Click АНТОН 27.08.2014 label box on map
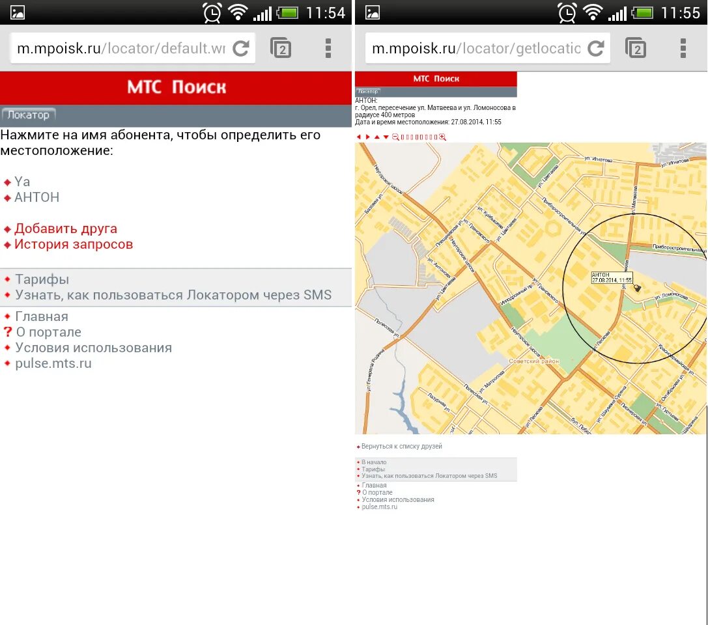 [612, 277]
